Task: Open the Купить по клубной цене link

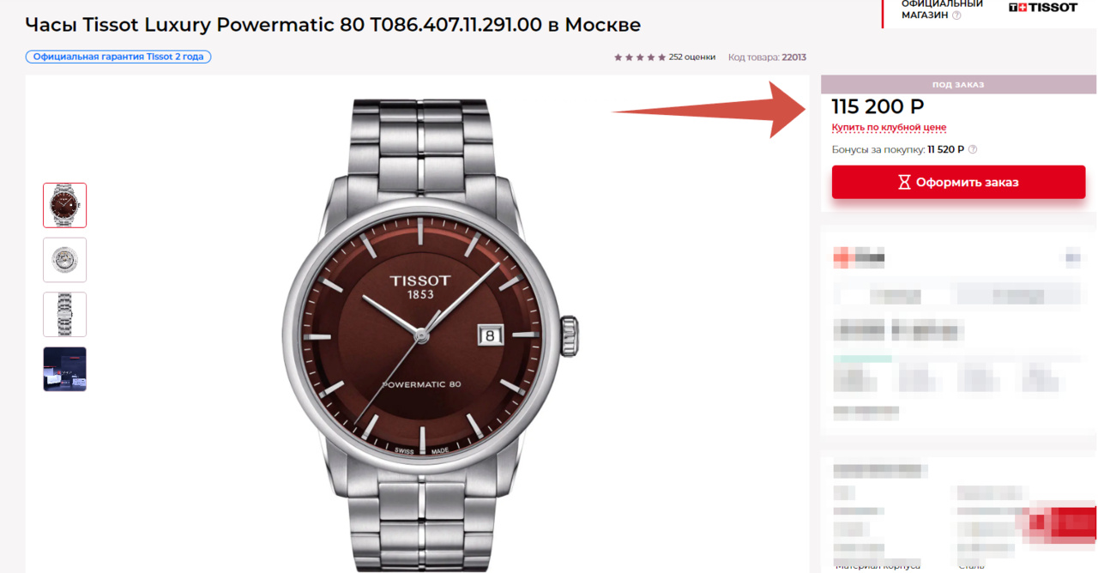Action: (x=889, y=127)
